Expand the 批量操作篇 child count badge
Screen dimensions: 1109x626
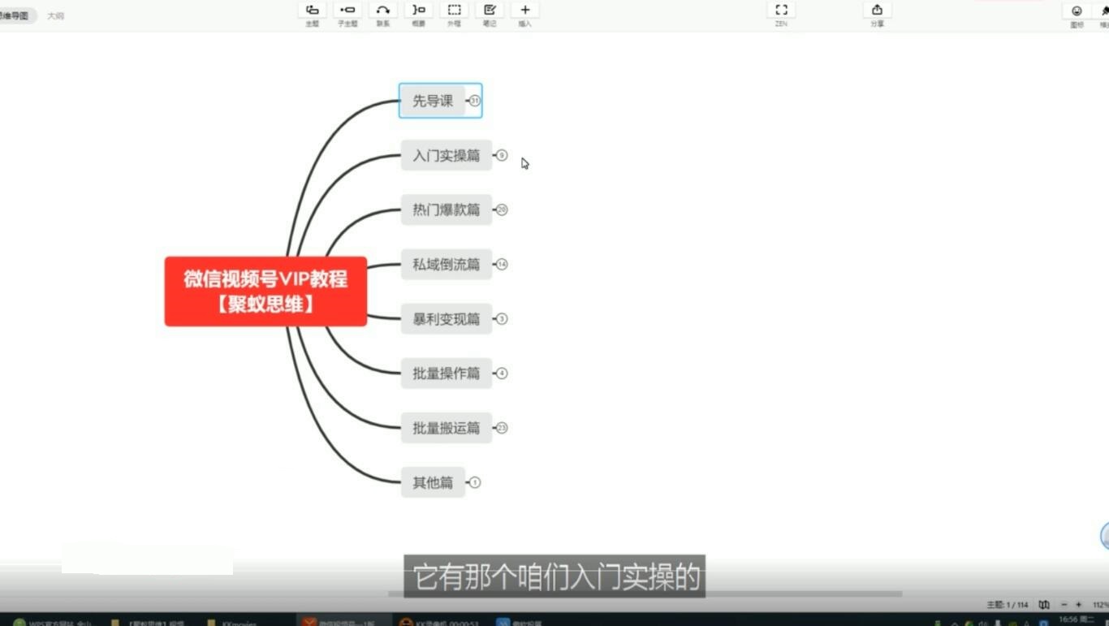click(x=502, y=373)
